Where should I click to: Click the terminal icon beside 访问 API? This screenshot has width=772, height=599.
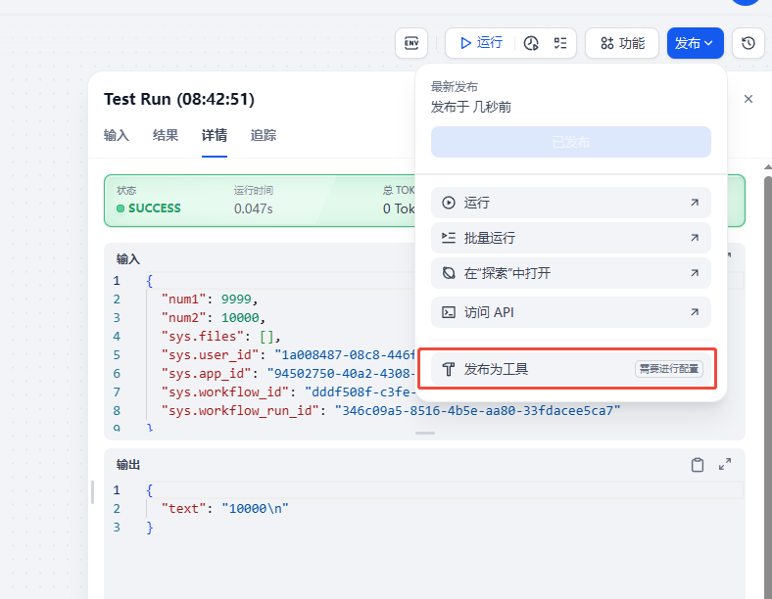449,312
